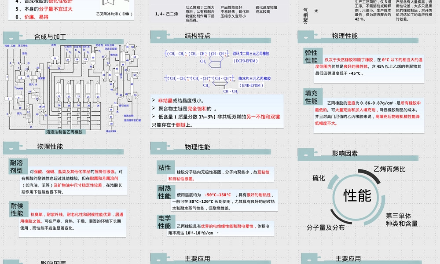This screenshot has height=264, width=440.
Task: Click the cell starting "生产工艺简短"
Action: tap(373, 11)
